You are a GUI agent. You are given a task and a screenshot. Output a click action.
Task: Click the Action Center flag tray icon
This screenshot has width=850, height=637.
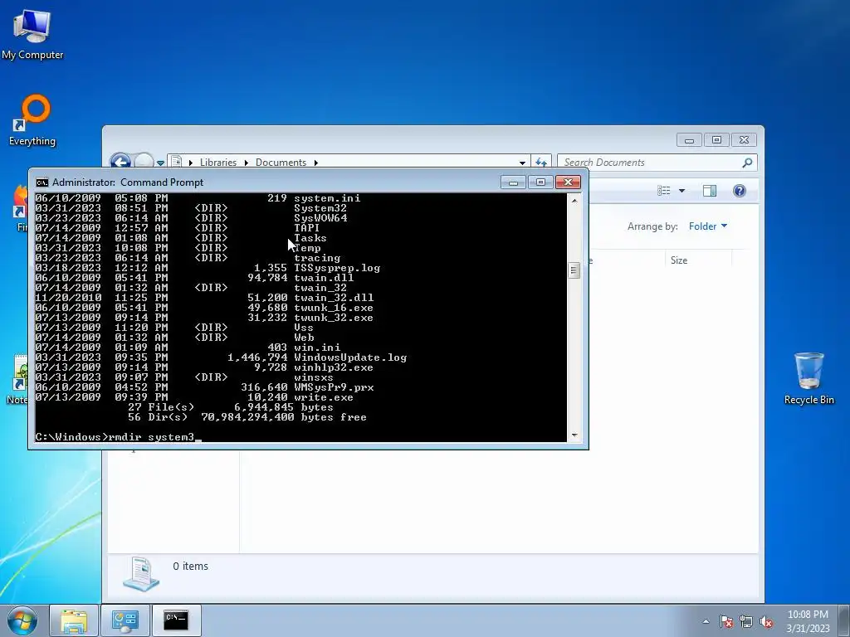pos(725,621)
